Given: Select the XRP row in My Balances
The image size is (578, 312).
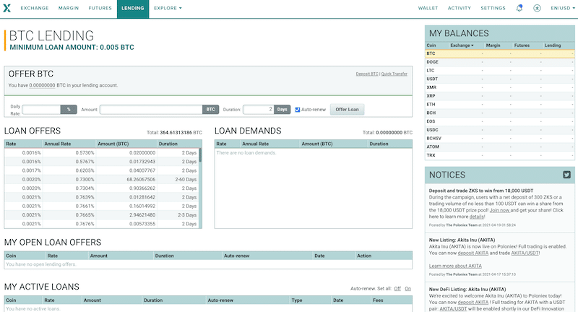Looking at the screenshot, I should (499, 96).
